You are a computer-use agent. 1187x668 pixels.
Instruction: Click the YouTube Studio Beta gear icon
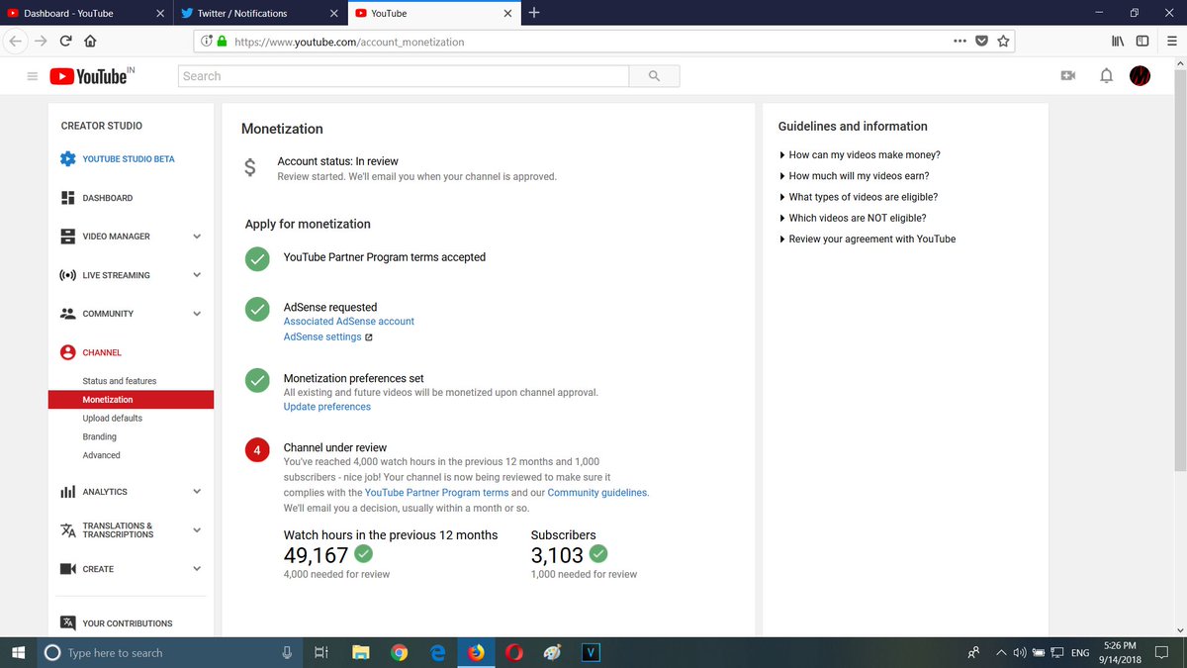67,159
